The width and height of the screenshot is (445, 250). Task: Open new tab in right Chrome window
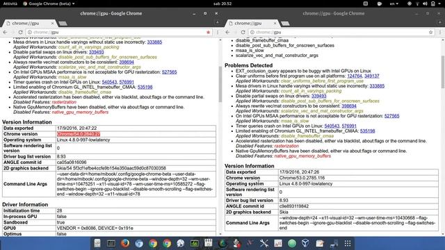click(286, 24)
